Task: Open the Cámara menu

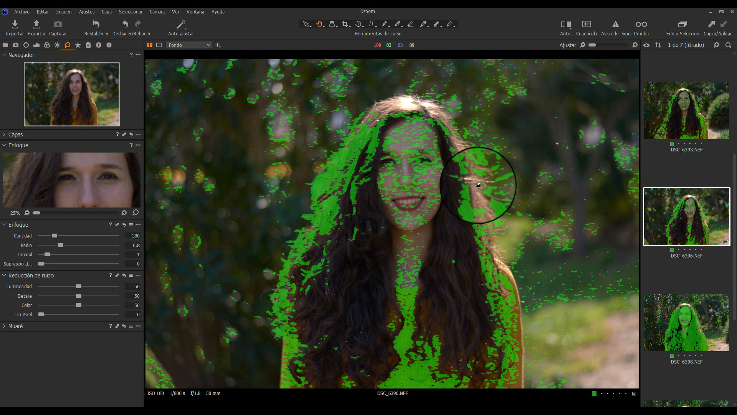Action: 157,12
